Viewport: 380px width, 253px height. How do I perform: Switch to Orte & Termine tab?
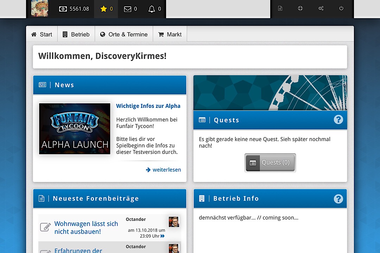[x=124, y=34]
